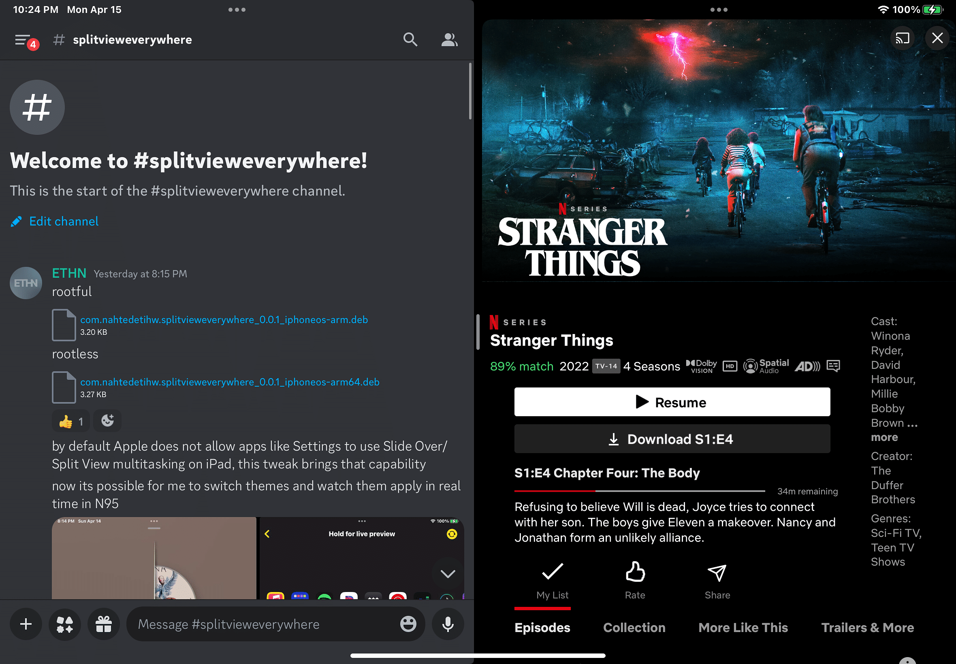
Task: Open the plus attachment button
Action: click(26, 624)
